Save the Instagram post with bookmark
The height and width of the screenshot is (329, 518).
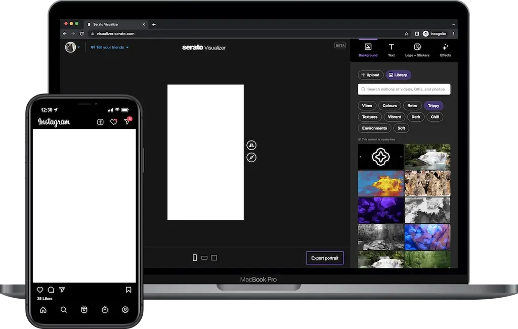pyautogui.click(x=128, y=290)
